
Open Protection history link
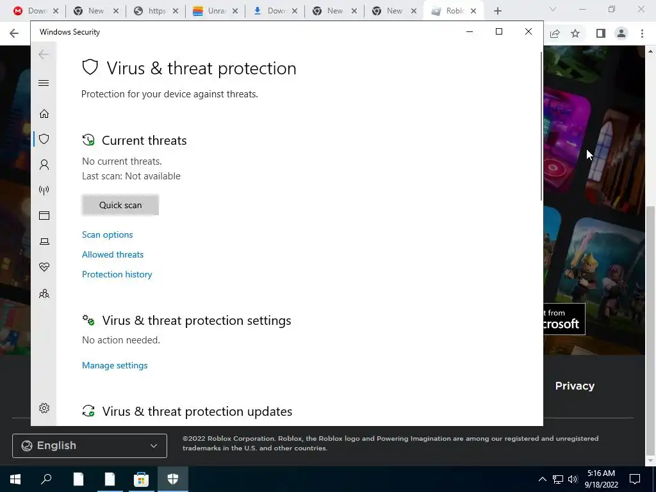coord(117,274)
